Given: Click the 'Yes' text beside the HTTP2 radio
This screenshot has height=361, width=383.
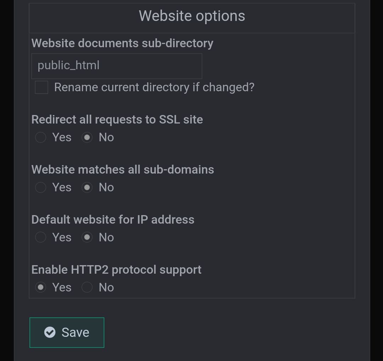Looking at the screenshot, I should click(x=62, y=288).
